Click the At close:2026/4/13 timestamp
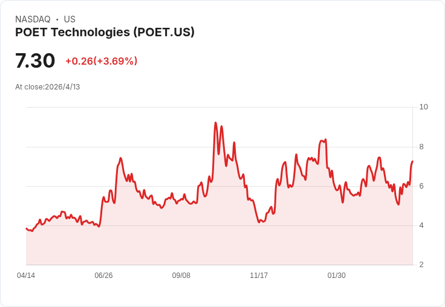The height and width of the screenshot is (307, 445). click(47, 87)
